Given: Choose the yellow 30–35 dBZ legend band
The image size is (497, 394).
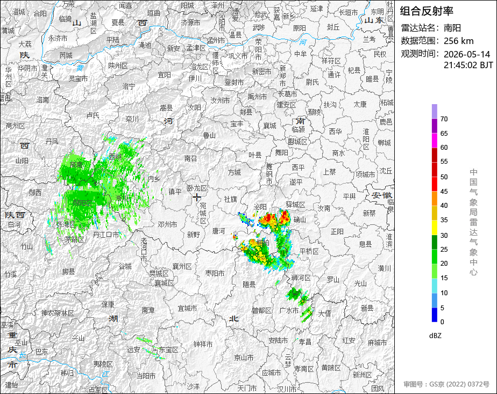Looking at the screenshot, I should click(434, 228).
